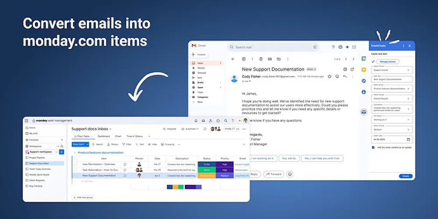Toggle the add email content as update checkbox
438x219 pixels.
373,148
